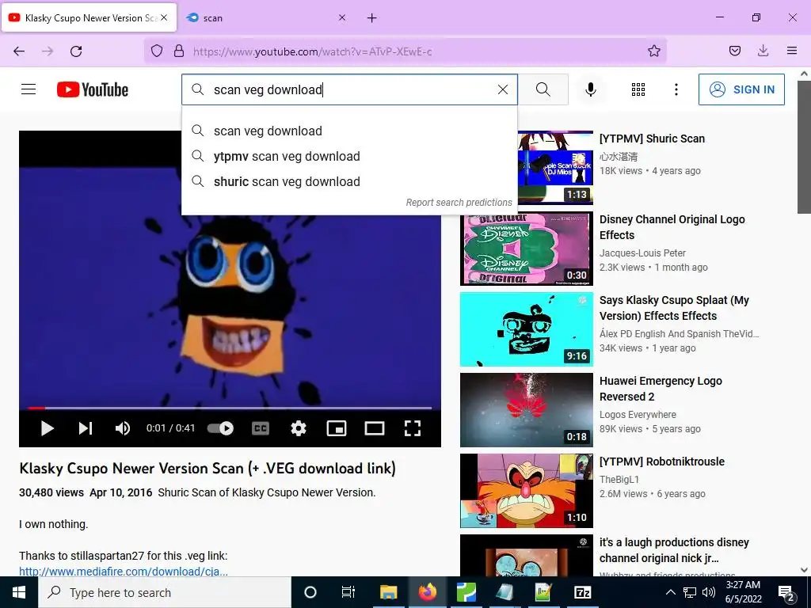Screen dimensions: 811x608
Task: Click the SIGN IN button
Action: 741,89
